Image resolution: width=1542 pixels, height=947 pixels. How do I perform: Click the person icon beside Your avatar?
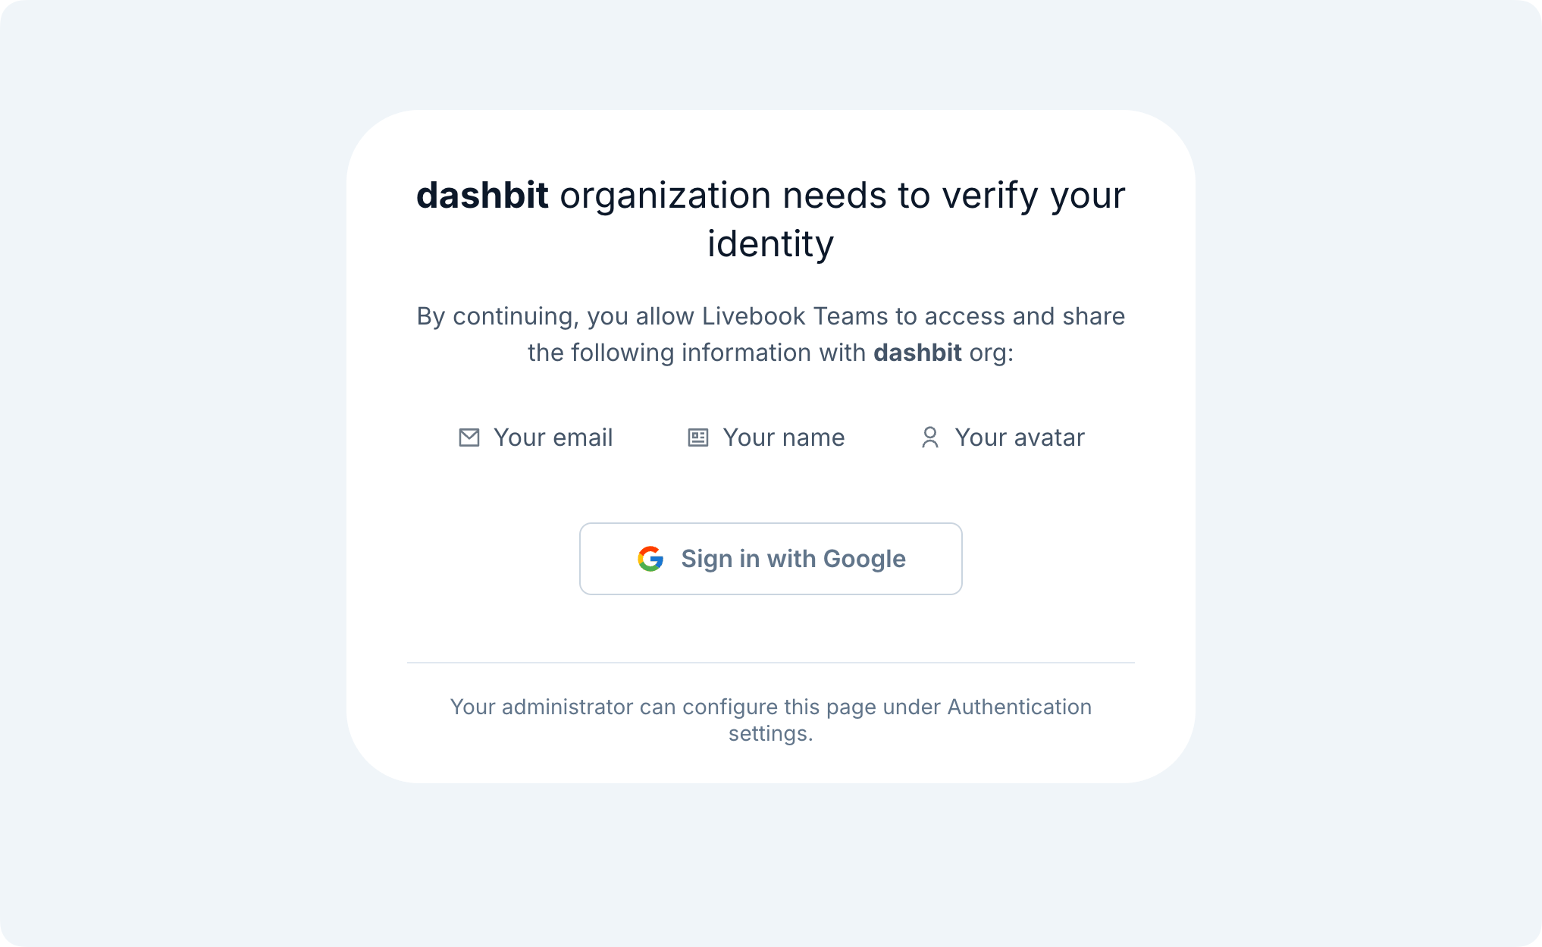click(x=930, y=437)
